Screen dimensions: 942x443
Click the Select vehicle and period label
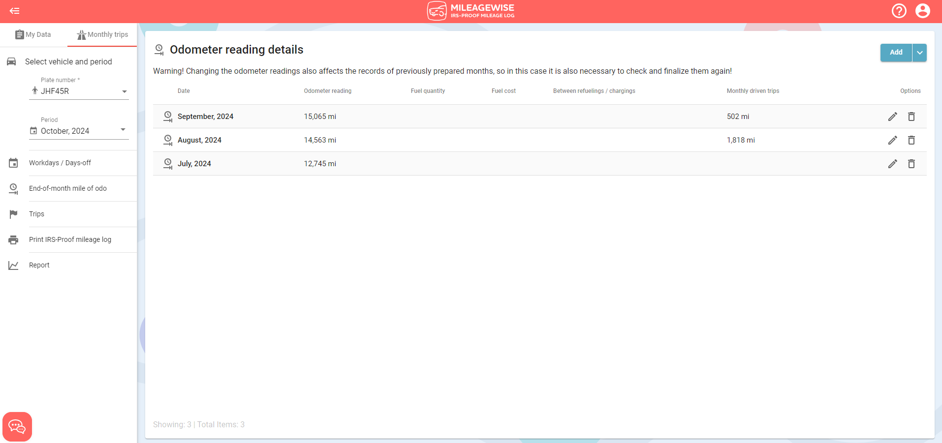pos(68,61)
